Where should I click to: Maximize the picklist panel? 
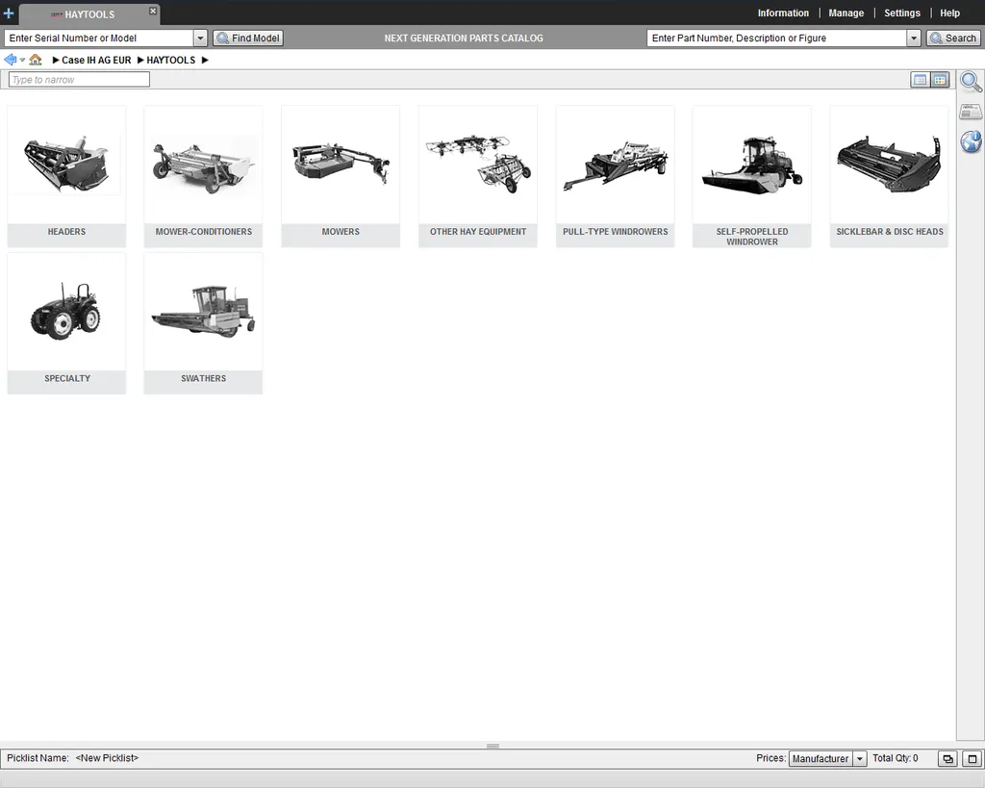pyautogui.click(x=972, y=759)
